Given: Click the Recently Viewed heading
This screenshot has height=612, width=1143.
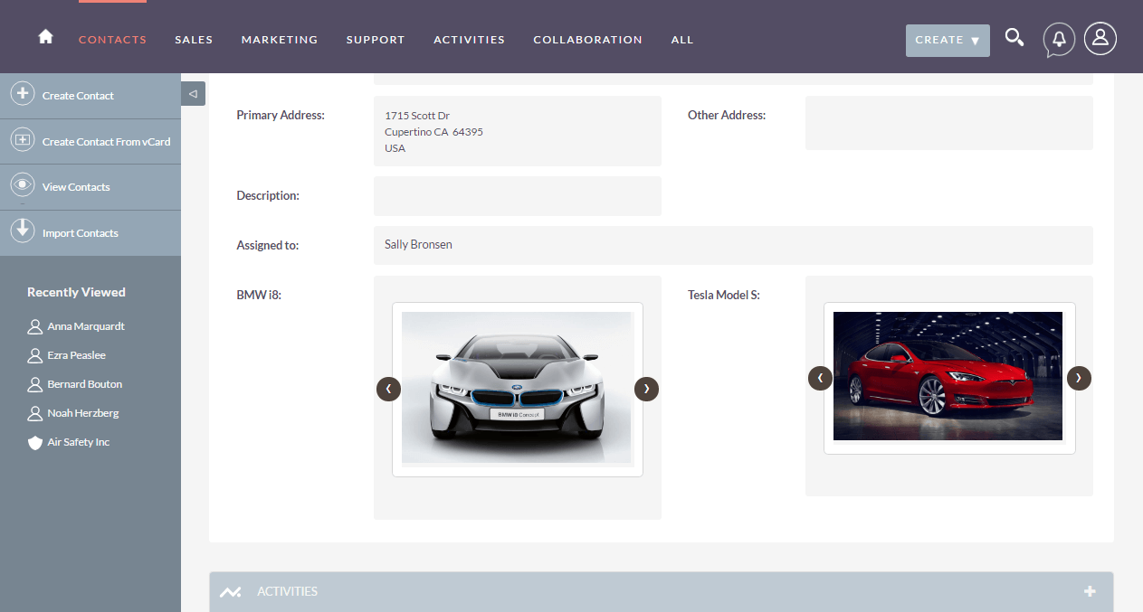Looking at the screenshot, I should click(x=76, y=292).
